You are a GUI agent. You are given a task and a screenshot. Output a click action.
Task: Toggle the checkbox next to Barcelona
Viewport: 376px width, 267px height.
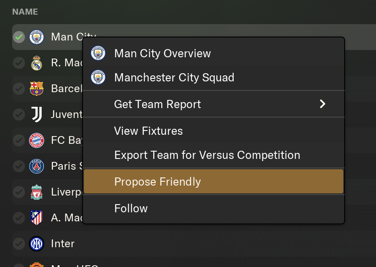(x=19, y=89)
